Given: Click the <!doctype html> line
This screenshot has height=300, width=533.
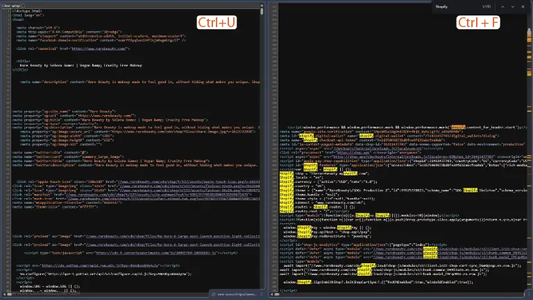Looking at the screenshot, I should [x=27, y=11].
